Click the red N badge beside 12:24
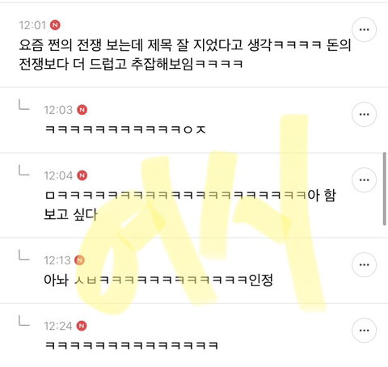Screen dimensions: 388x367 click(82, 326)
